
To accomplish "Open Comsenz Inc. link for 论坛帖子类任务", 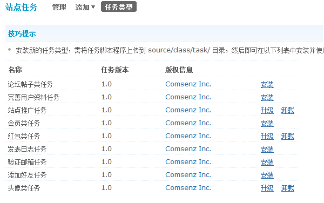I will [188, 84].
